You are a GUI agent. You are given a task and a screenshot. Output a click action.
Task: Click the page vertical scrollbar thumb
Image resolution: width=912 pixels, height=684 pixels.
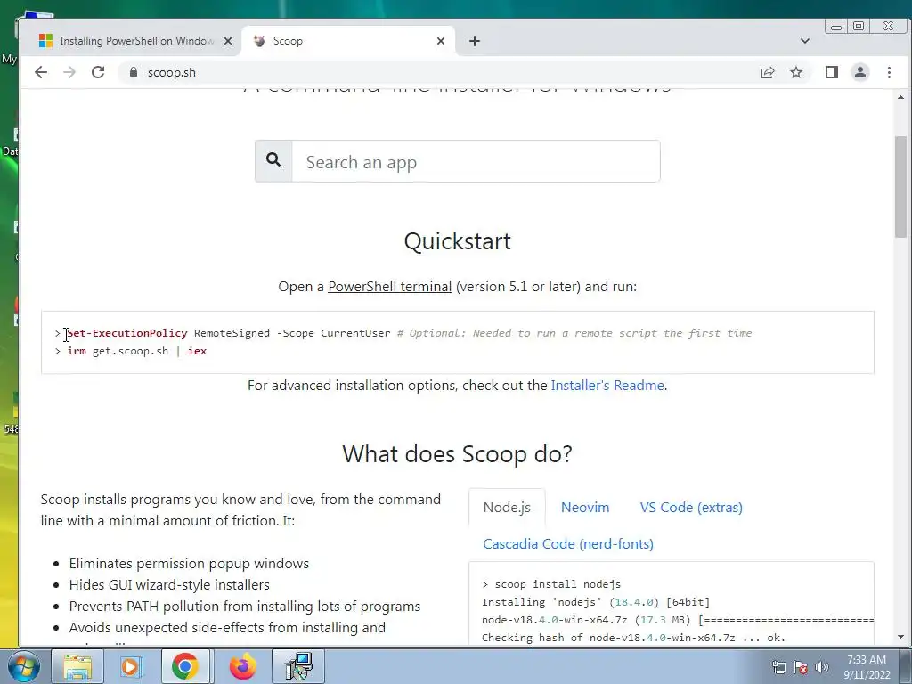pos(901,187)
